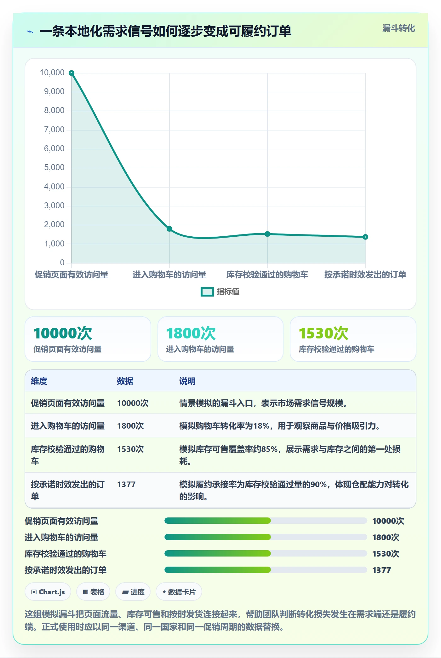Viewport: 441px width, 658px height.
Task: Click the progress bar for 进入购物车的访问量
Action: click(x=266, y=537)
